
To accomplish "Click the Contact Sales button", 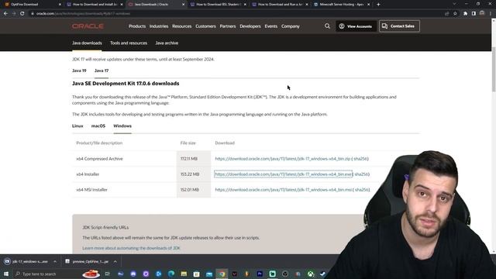I will pos(399,26).
